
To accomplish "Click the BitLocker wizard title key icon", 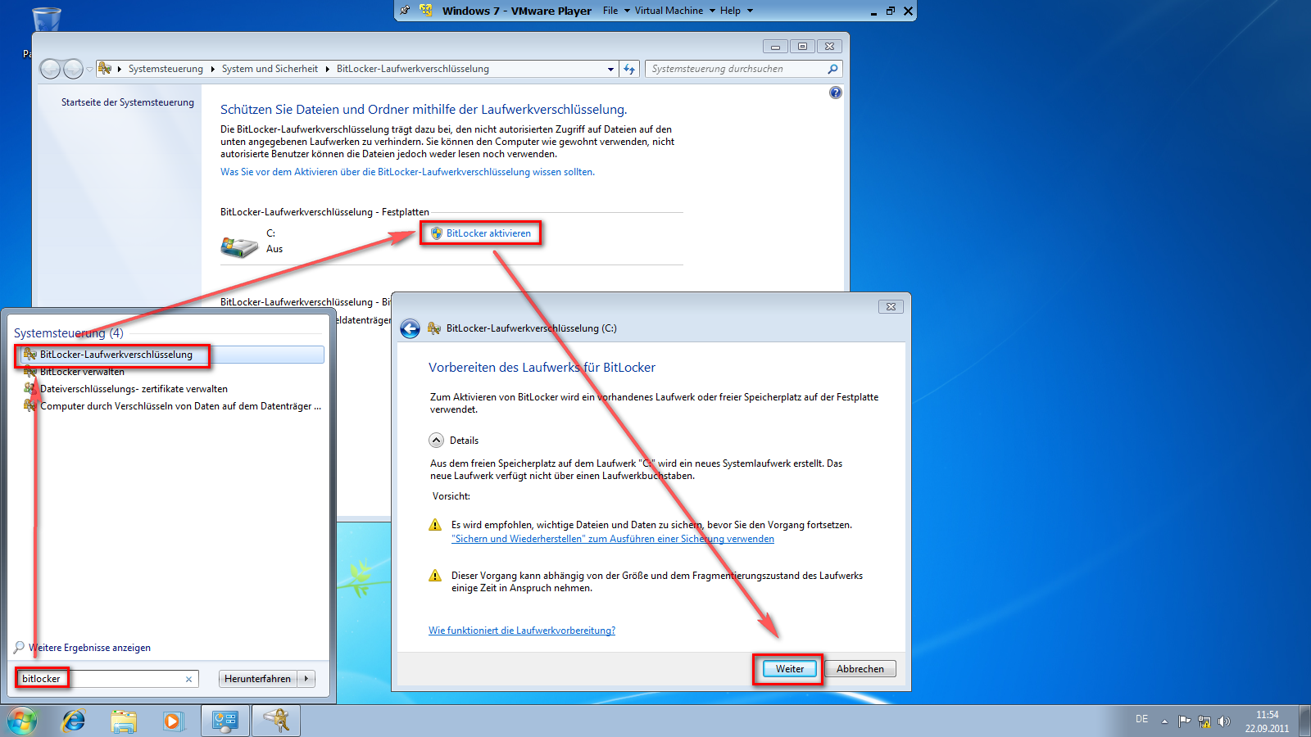I will (x=433, y=328).
